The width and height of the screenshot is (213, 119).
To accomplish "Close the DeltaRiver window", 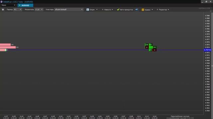I will coord(210,2).
